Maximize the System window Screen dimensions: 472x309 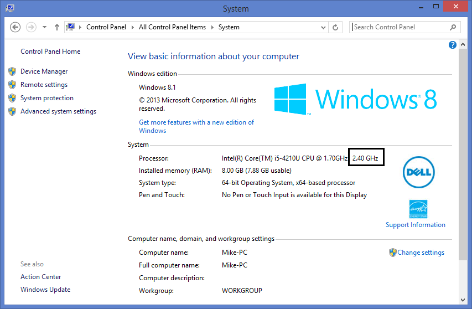point(436,7)
